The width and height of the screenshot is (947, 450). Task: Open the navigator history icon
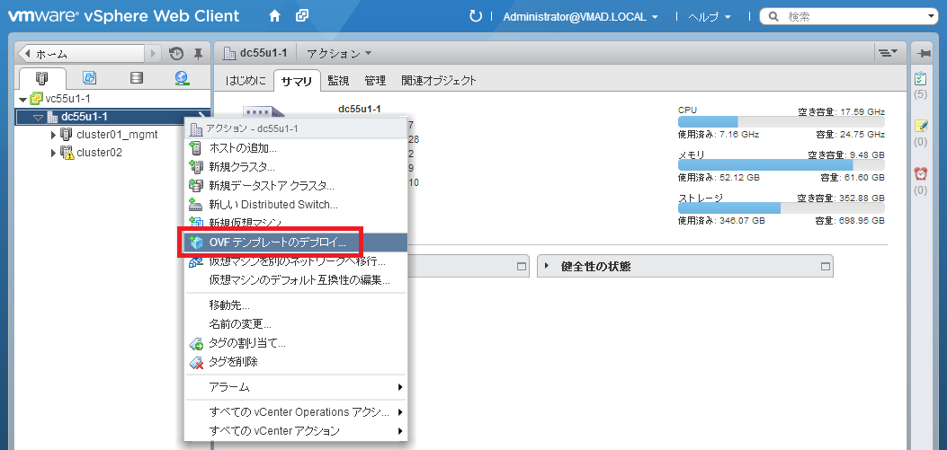[175, 54]
